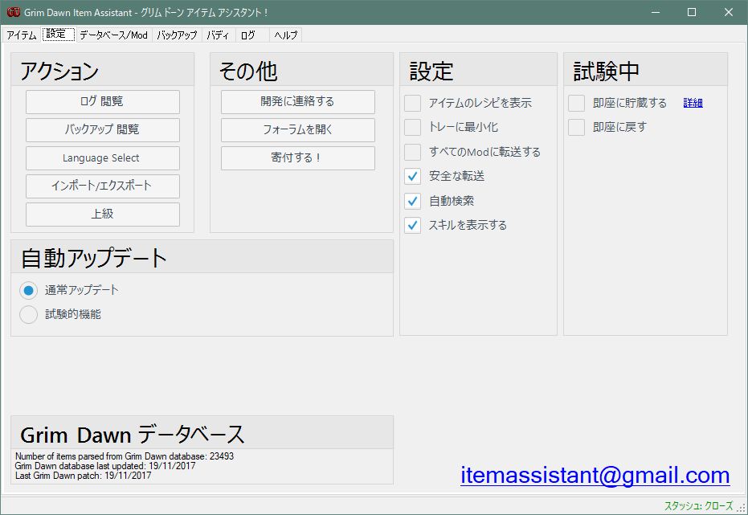Switch to the アイテム tab
This screenshot has height=515, width=748.
coord(22,35)
